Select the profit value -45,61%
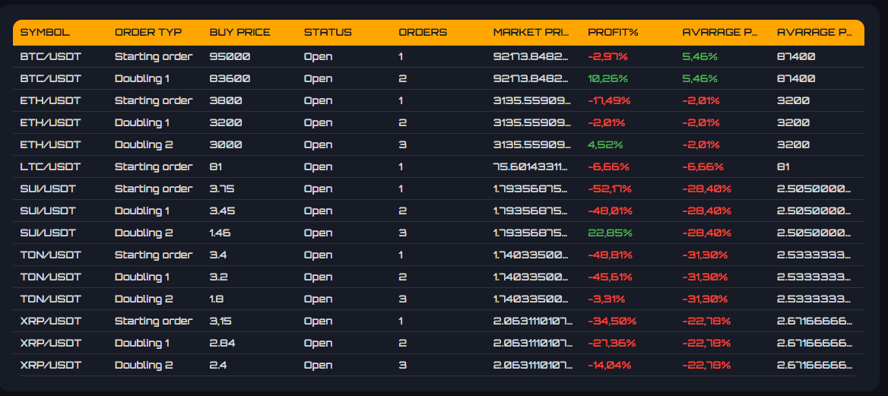The height and width of the screenshot is (396, 888). pos(610,277)
